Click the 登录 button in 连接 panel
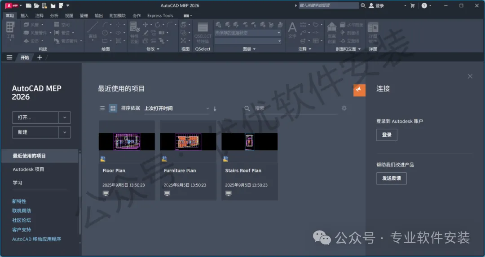This screenshot has width=485, height=257. pyautogui.click(x=387, y=135)
